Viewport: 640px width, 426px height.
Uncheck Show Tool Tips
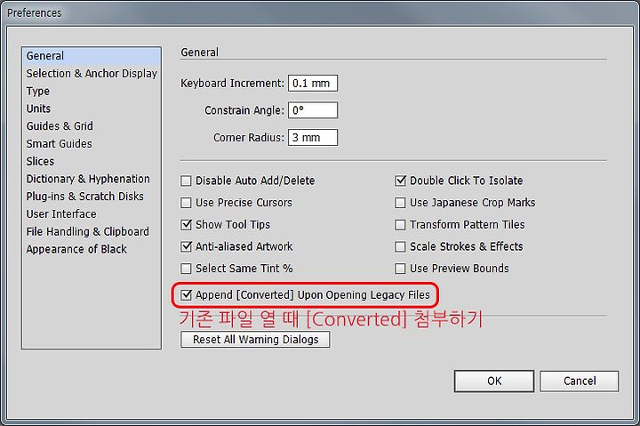(186, 225)
